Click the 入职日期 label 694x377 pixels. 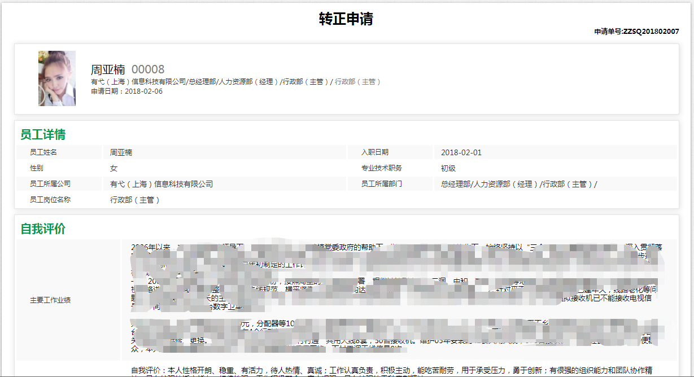375,152
